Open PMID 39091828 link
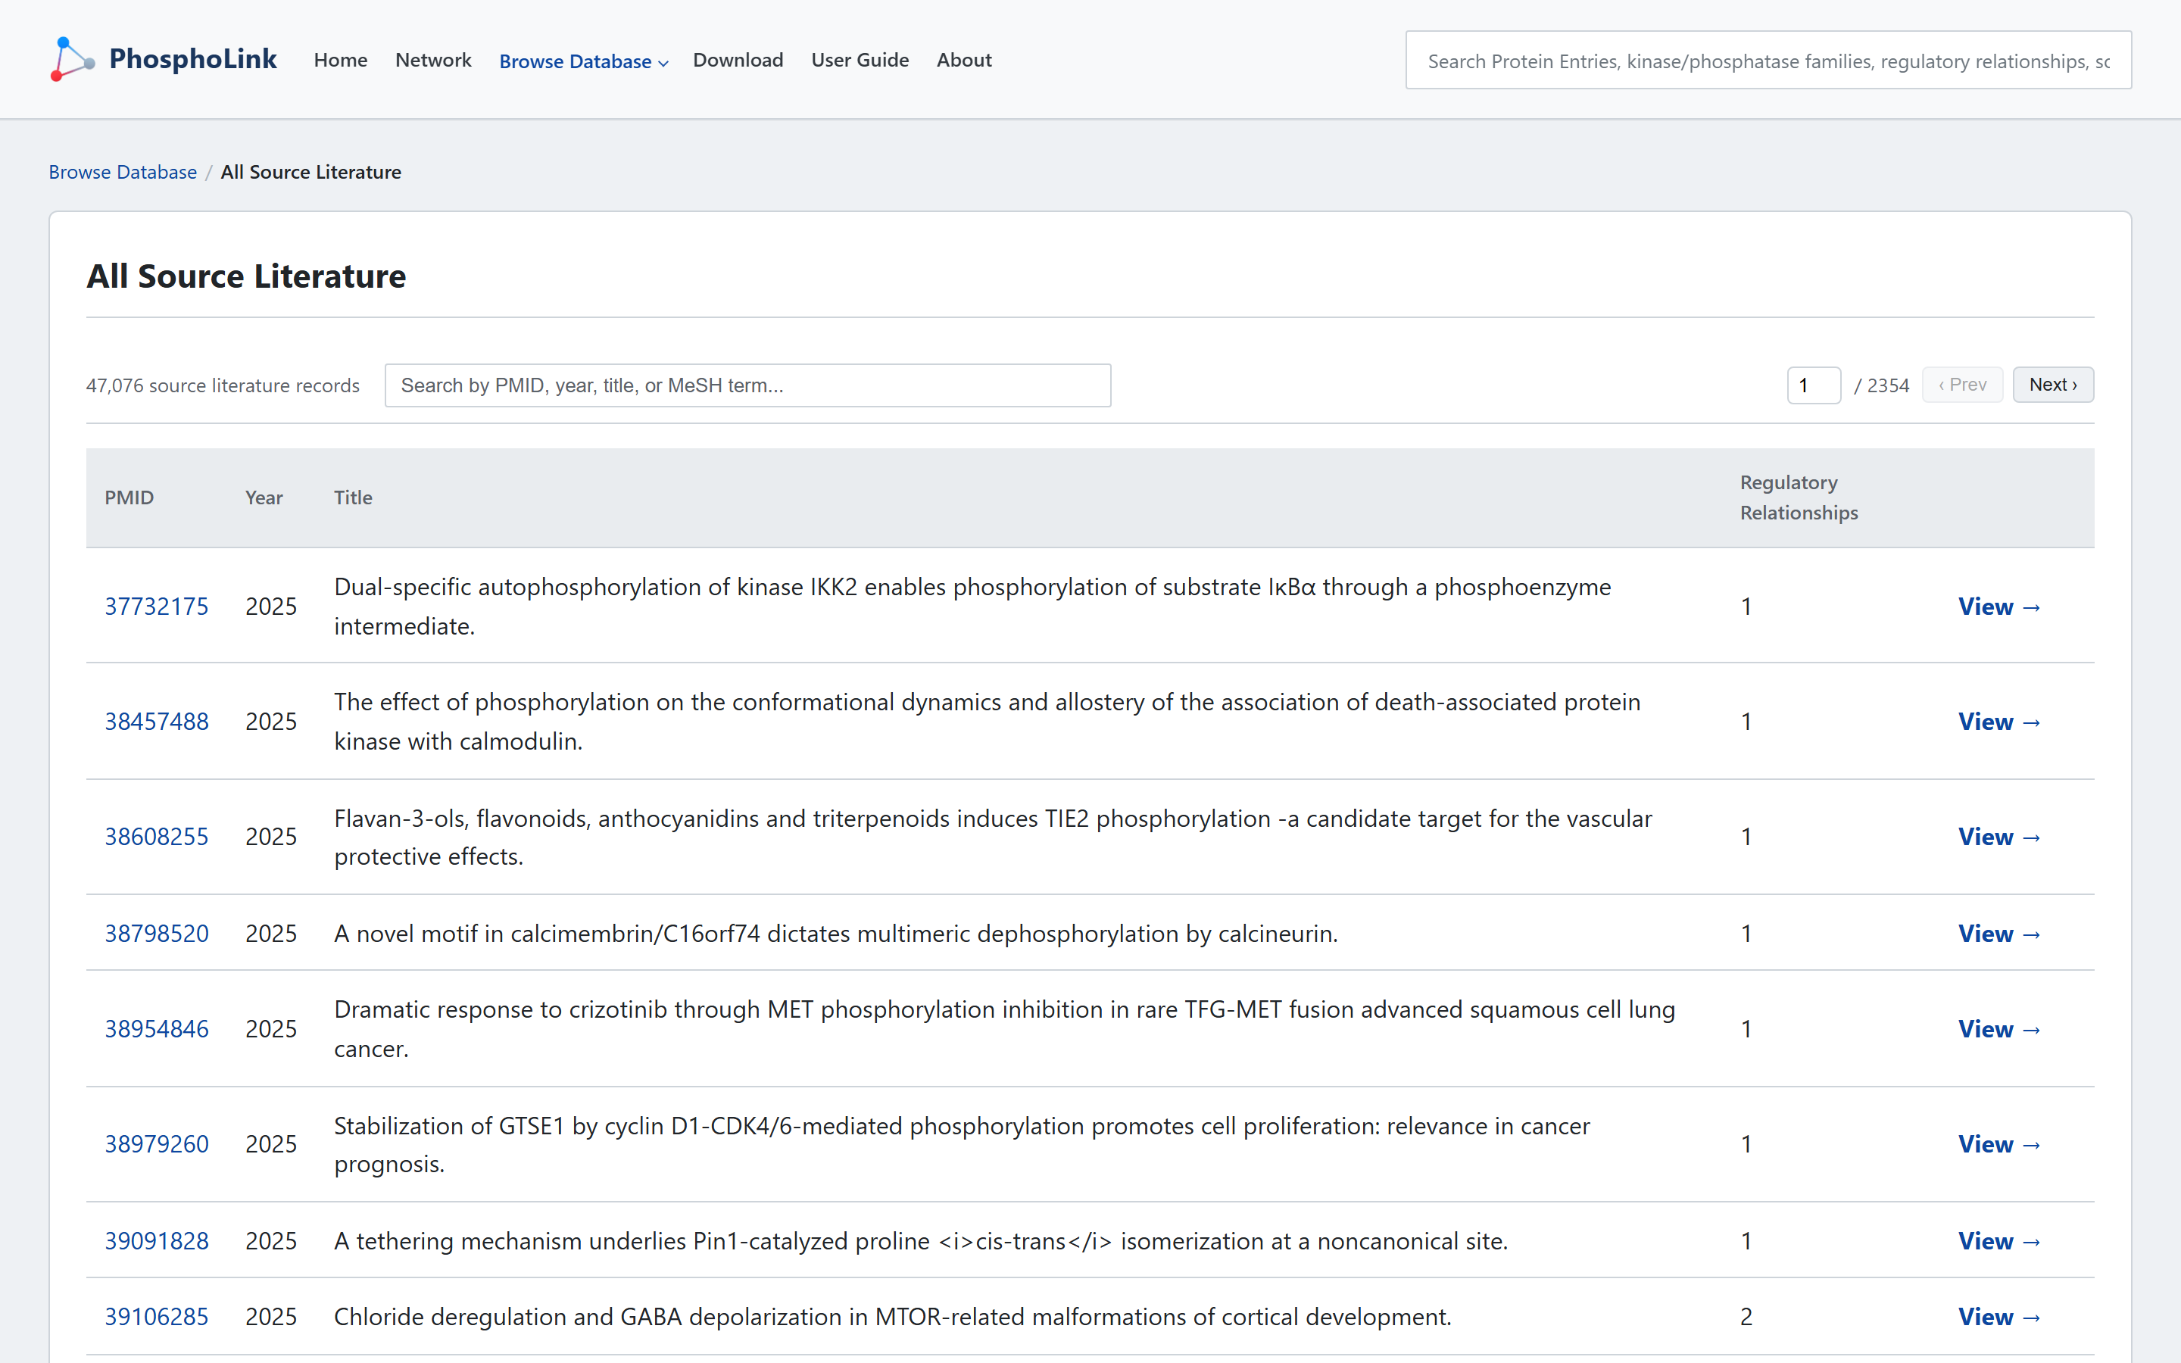Viewport: 2181px width, 1363px height. coord(156,1241)
